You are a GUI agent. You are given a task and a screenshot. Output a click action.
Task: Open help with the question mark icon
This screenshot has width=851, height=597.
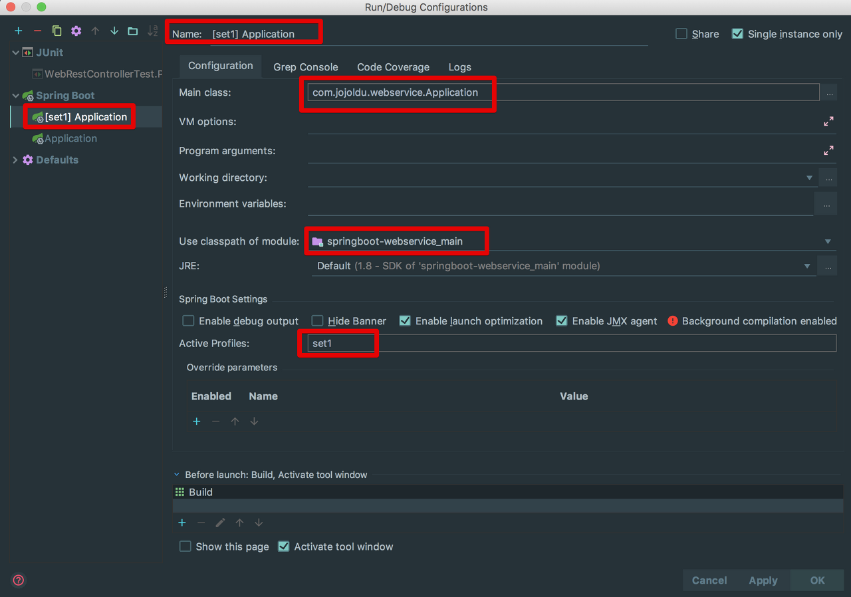tap(19, 580)
